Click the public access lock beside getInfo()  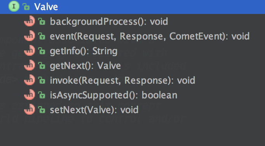point(42,51)
